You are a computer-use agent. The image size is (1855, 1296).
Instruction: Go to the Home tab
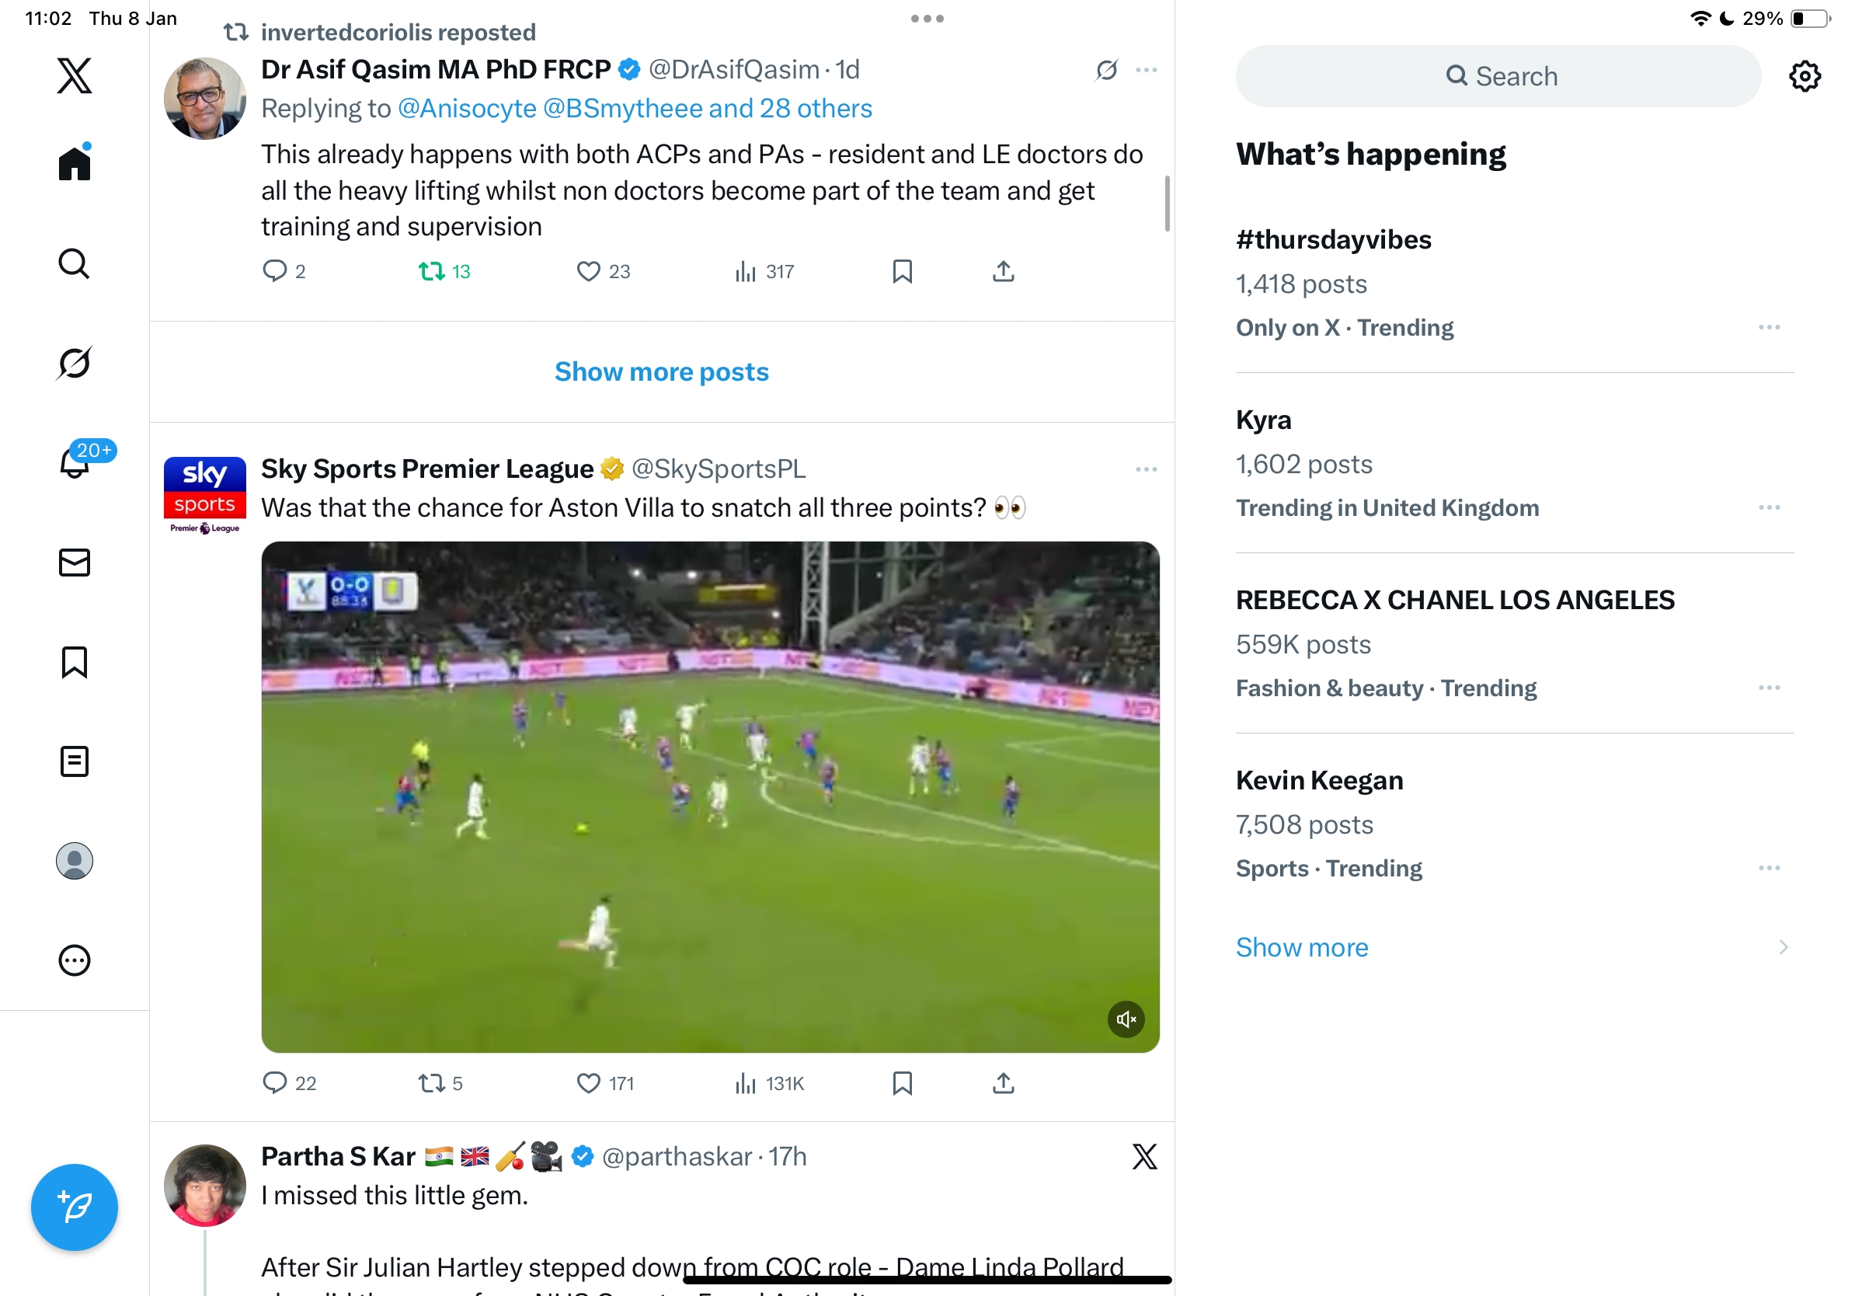[x=75, y=162]
